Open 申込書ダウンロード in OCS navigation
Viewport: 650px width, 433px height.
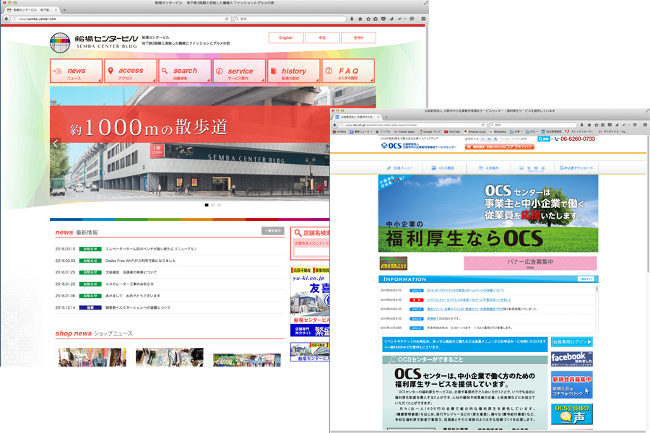[x=576, y=168]
